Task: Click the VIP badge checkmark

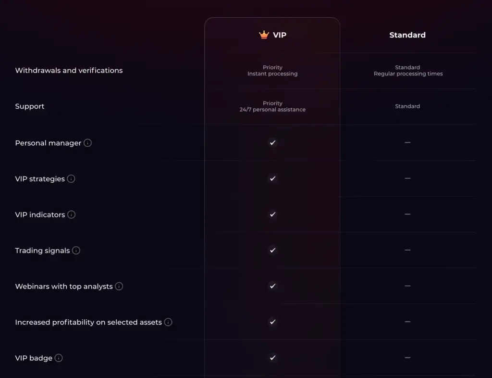Action: pyautogui.click(x=272, y=358)
